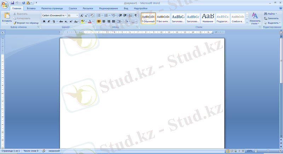The height and width of the screenshot is (154, 283).
Task: Open Абзац dialog launcher
Action: [x=137, y=27]
